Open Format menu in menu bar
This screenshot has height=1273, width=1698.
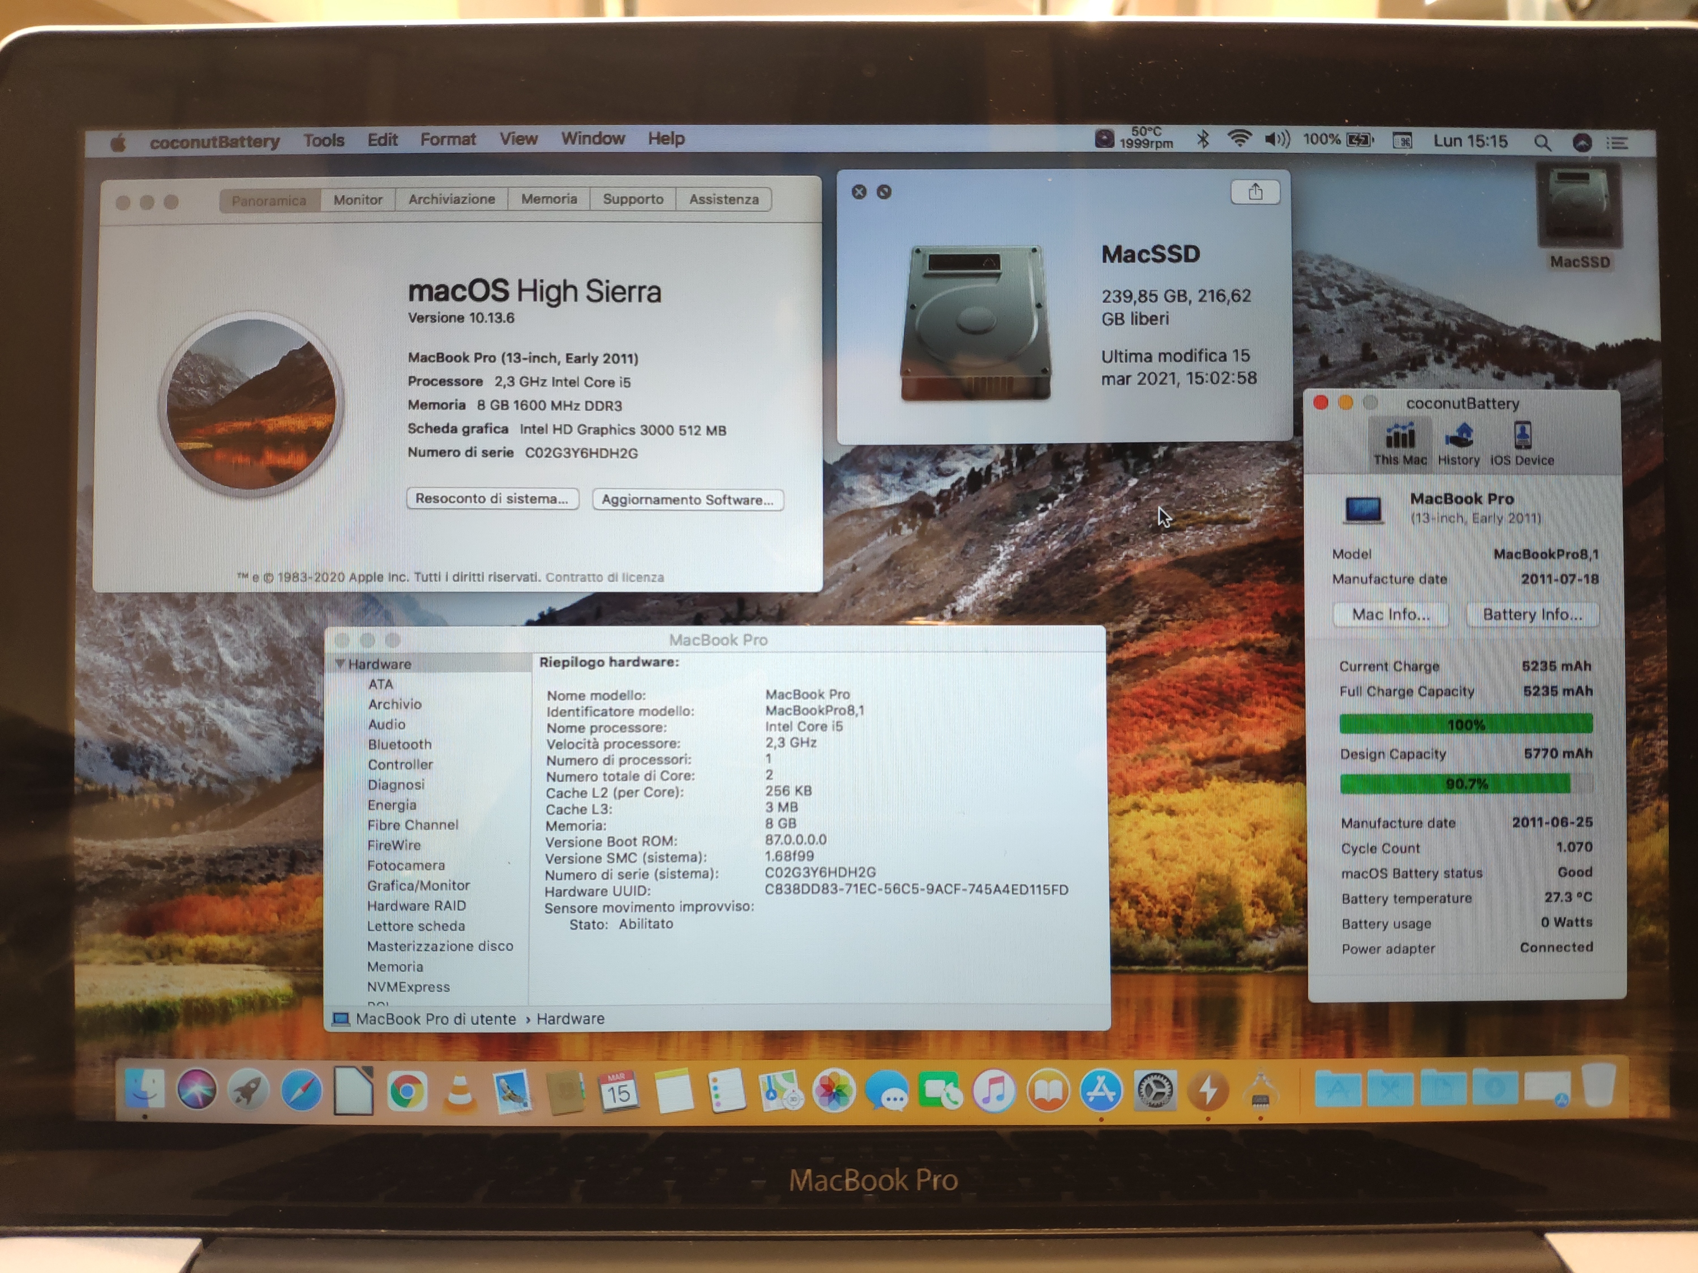click(448, 140)
